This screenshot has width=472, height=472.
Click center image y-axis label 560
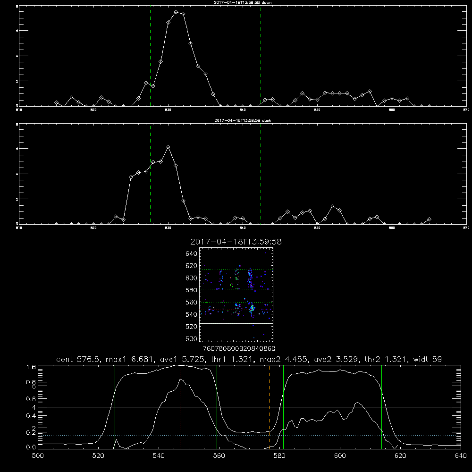click(192, 302)
